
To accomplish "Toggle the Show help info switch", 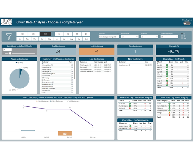I will tap(187, 23).
